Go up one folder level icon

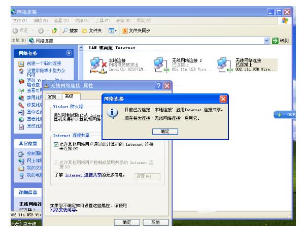tap(55, 30)
